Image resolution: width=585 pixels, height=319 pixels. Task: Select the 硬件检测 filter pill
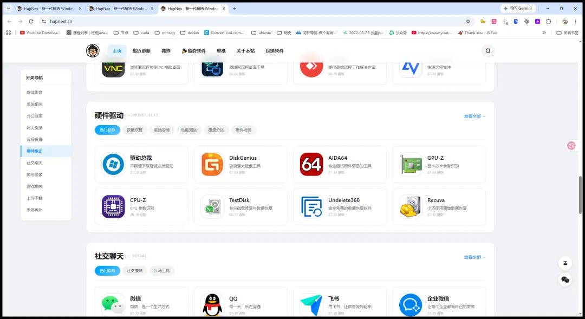click(x=243, y=130)
